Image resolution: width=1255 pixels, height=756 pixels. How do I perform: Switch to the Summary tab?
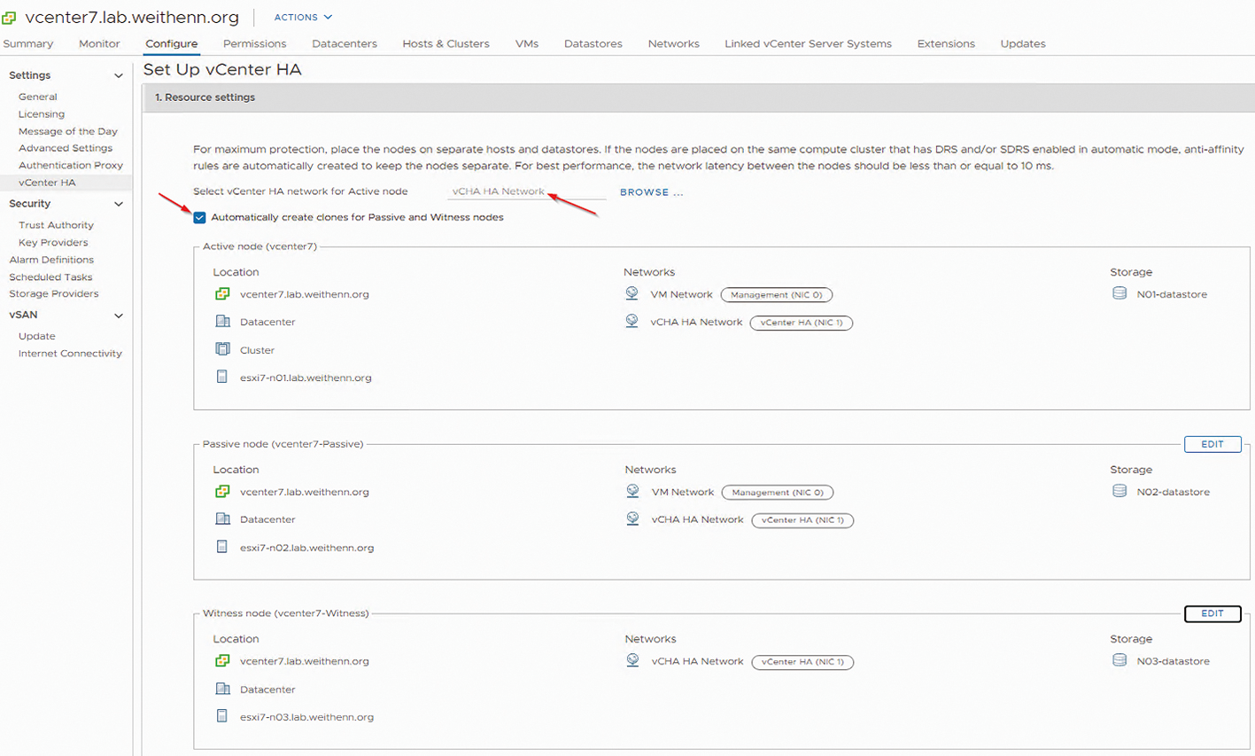[28, 43]
